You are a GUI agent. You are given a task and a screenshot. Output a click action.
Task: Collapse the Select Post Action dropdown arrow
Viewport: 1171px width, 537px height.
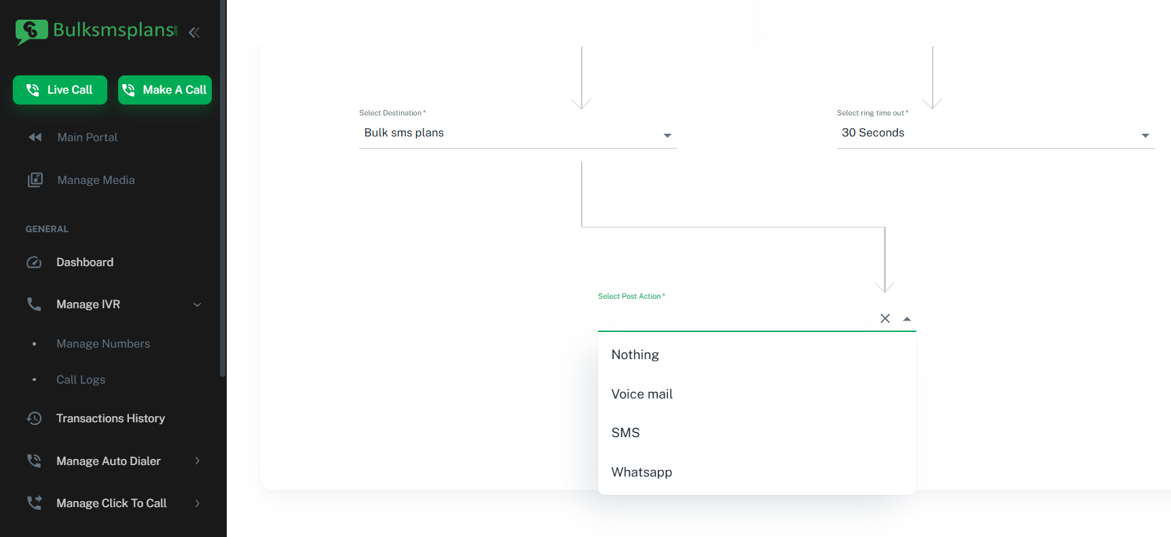pyautogui.click(x=907, y=319)
